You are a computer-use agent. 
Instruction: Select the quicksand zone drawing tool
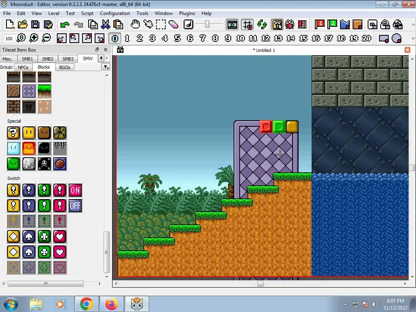pos(357,24)
